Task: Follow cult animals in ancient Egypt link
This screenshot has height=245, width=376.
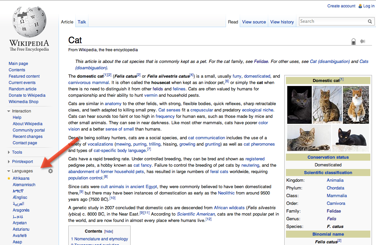Action: (x=129, y=187)
